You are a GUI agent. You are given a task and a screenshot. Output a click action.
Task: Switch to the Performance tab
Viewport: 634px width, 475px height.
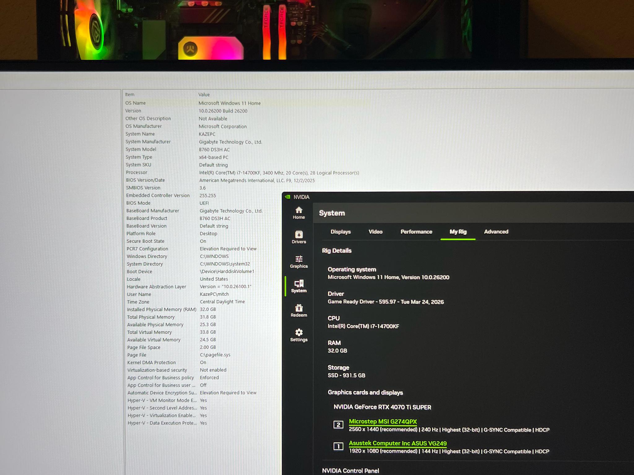416,232
